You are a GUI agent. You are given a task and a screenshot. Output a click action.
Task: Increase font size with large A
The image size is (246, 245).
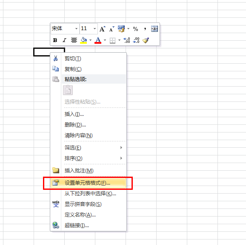[103, 29]
